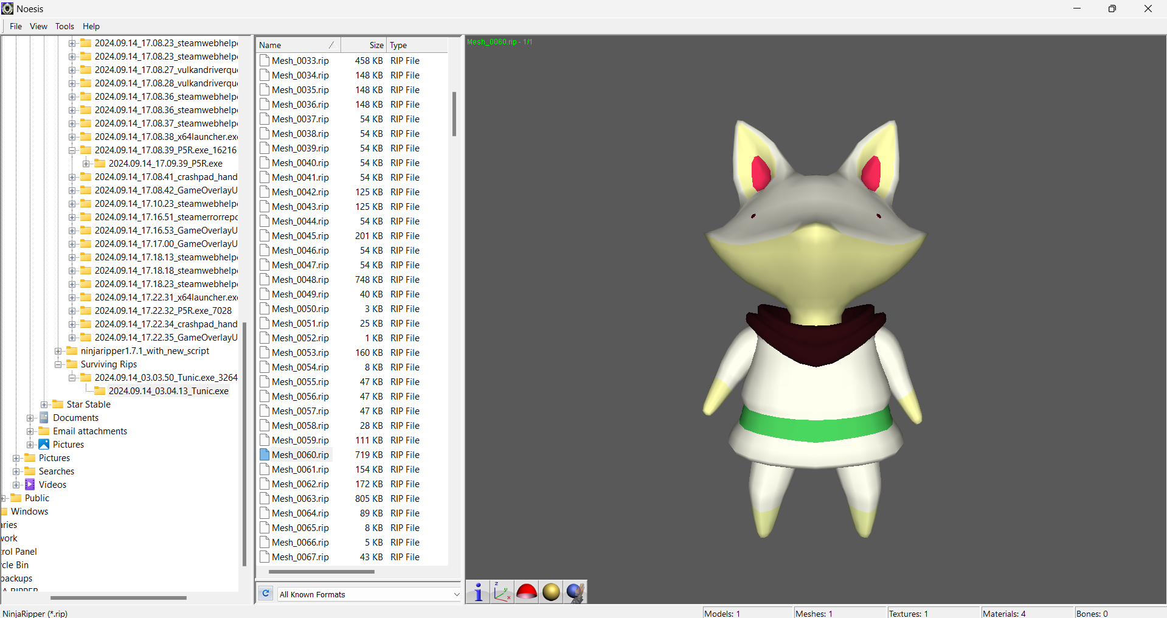The image size is (1167, 618).
Task: Click the Videos library icon
Action: [30, 484]
